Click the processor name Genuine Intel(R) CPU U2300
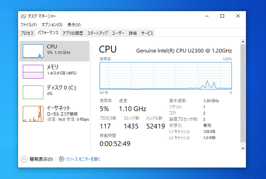 [184, 51]
